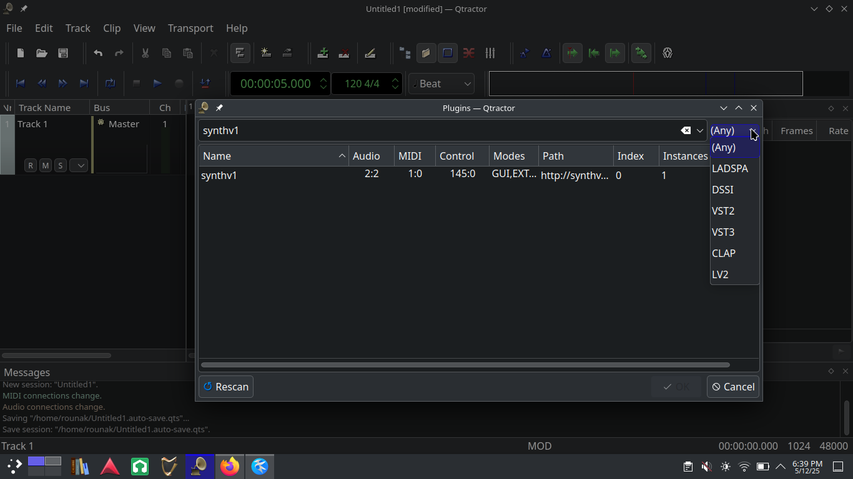Click the Fast Forward transport button
This screenshot has width=853, height=479.
coord(63,84)
